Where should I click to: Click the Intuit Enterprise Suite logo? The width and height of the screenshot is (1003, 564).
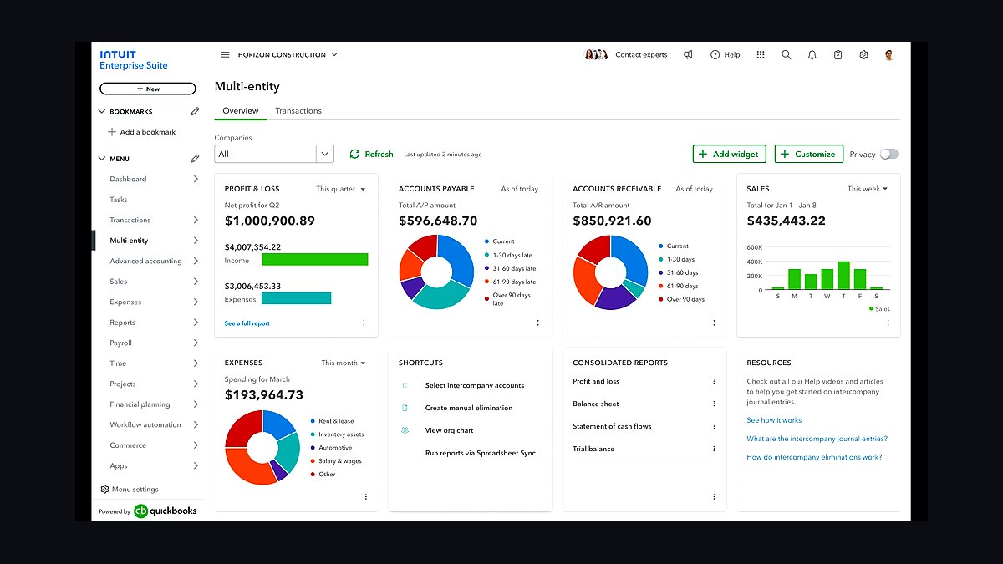coord(134,60)
